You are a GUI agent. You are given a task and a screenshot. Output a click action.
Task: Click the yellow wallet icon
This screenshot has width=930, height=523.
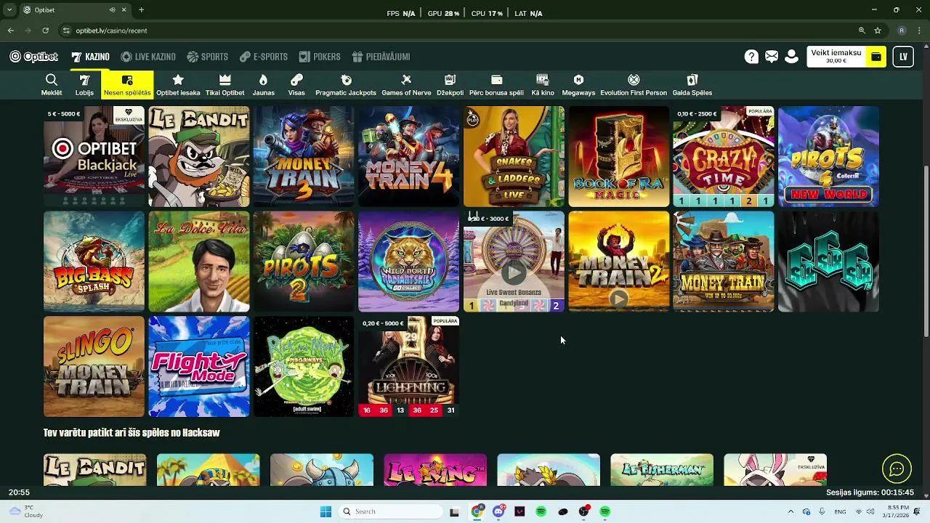876,57
